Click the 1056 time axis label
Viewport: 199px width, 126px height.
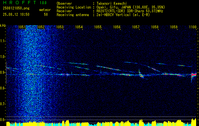coord(117,27)
